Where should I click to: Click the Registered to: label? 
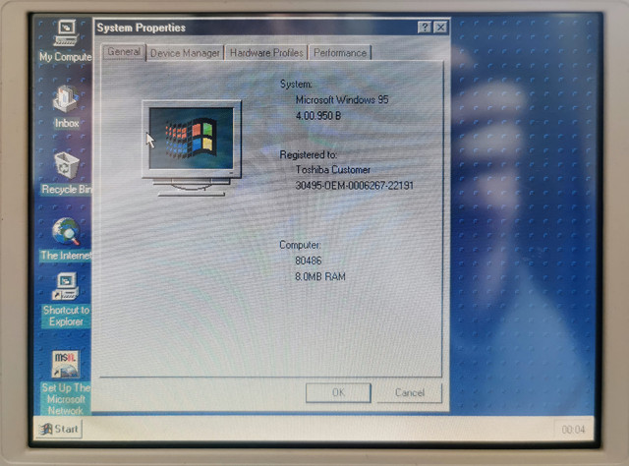pyautogui.click(x=308, y=154)
